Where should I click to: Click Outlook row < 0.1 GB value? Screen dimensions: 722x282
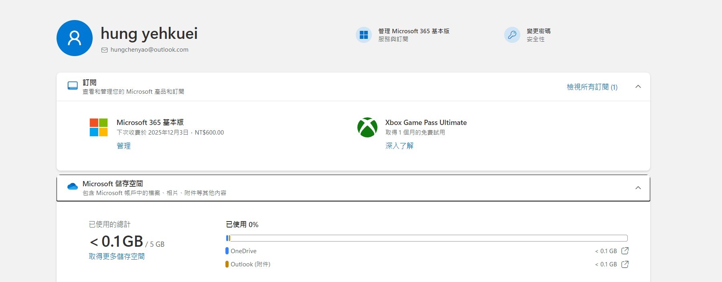606,264
